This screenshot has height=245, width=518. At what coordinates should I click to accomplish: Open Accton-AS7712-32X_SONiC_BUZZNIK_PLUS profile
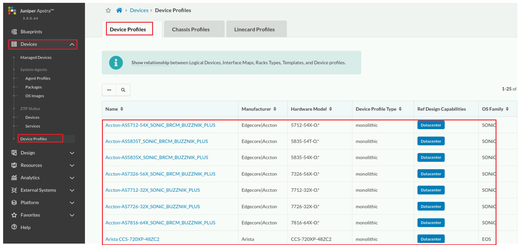[x=152, y=190]
